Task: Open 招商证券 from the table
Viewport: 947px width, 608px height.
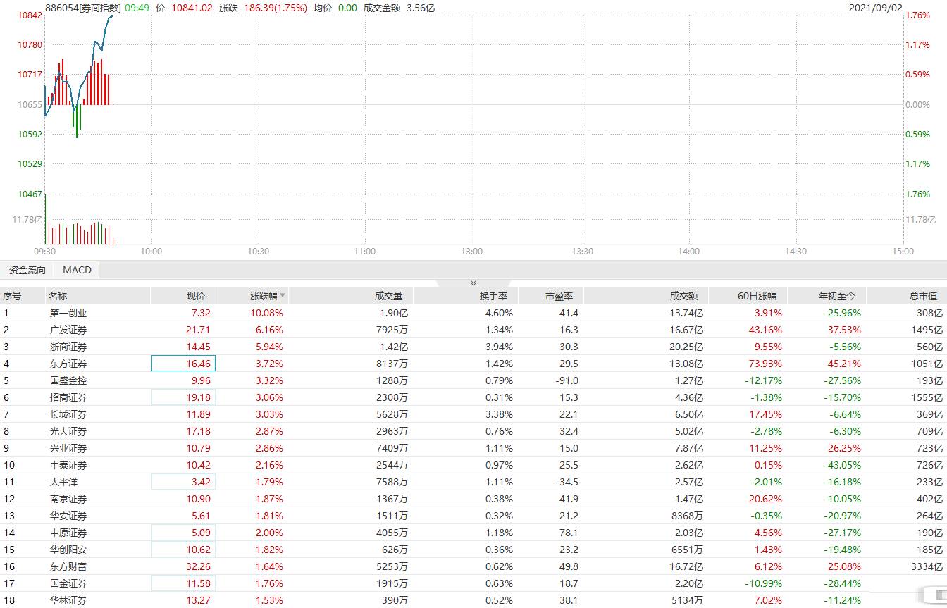Action: tap(68, 397)
